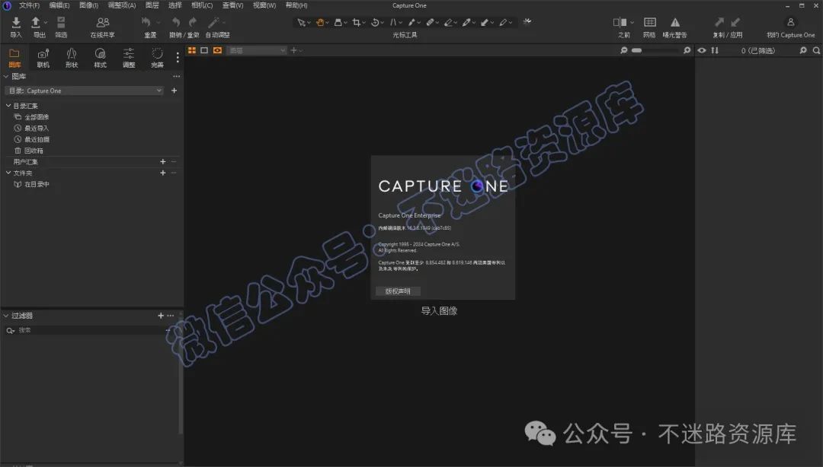Switch to the 联机 tool tab
Screen dimensions: 823x467
click(43, 58)
